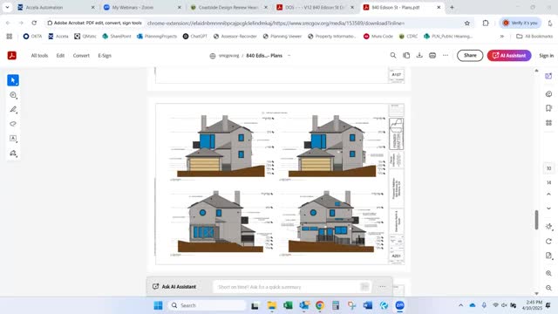Open File Explorer from taskbar
558x314 pixels.
(x=272, y=305)
